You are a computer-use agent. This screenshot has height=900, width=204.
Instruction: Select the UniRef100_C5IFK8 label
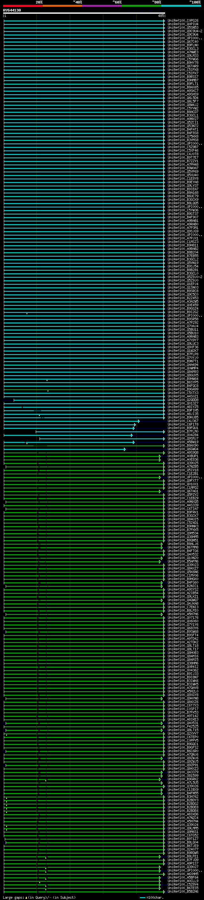183,70
